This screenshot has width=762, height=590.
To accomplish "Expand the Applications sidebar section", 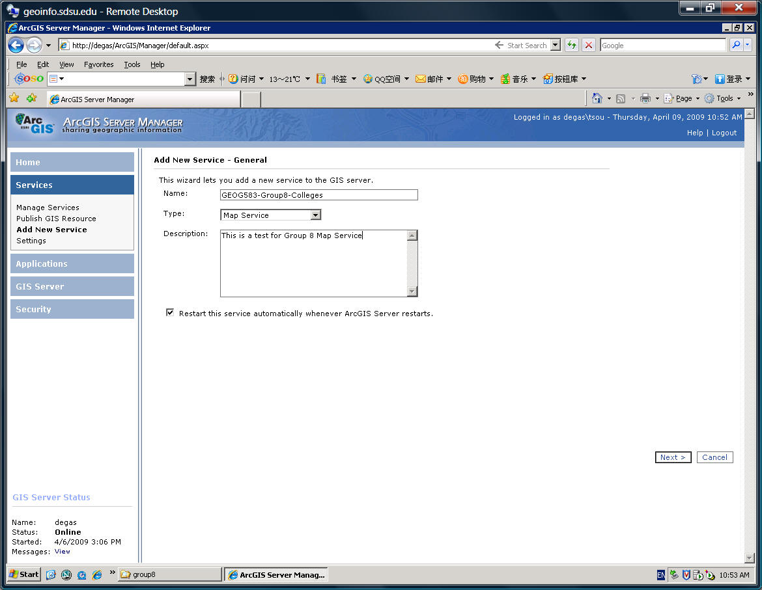I will point(72,263).
